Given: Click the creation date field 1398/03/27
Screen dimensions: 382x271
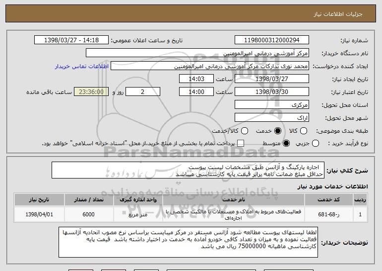Looking at the screenshot, I should (272, 79).
